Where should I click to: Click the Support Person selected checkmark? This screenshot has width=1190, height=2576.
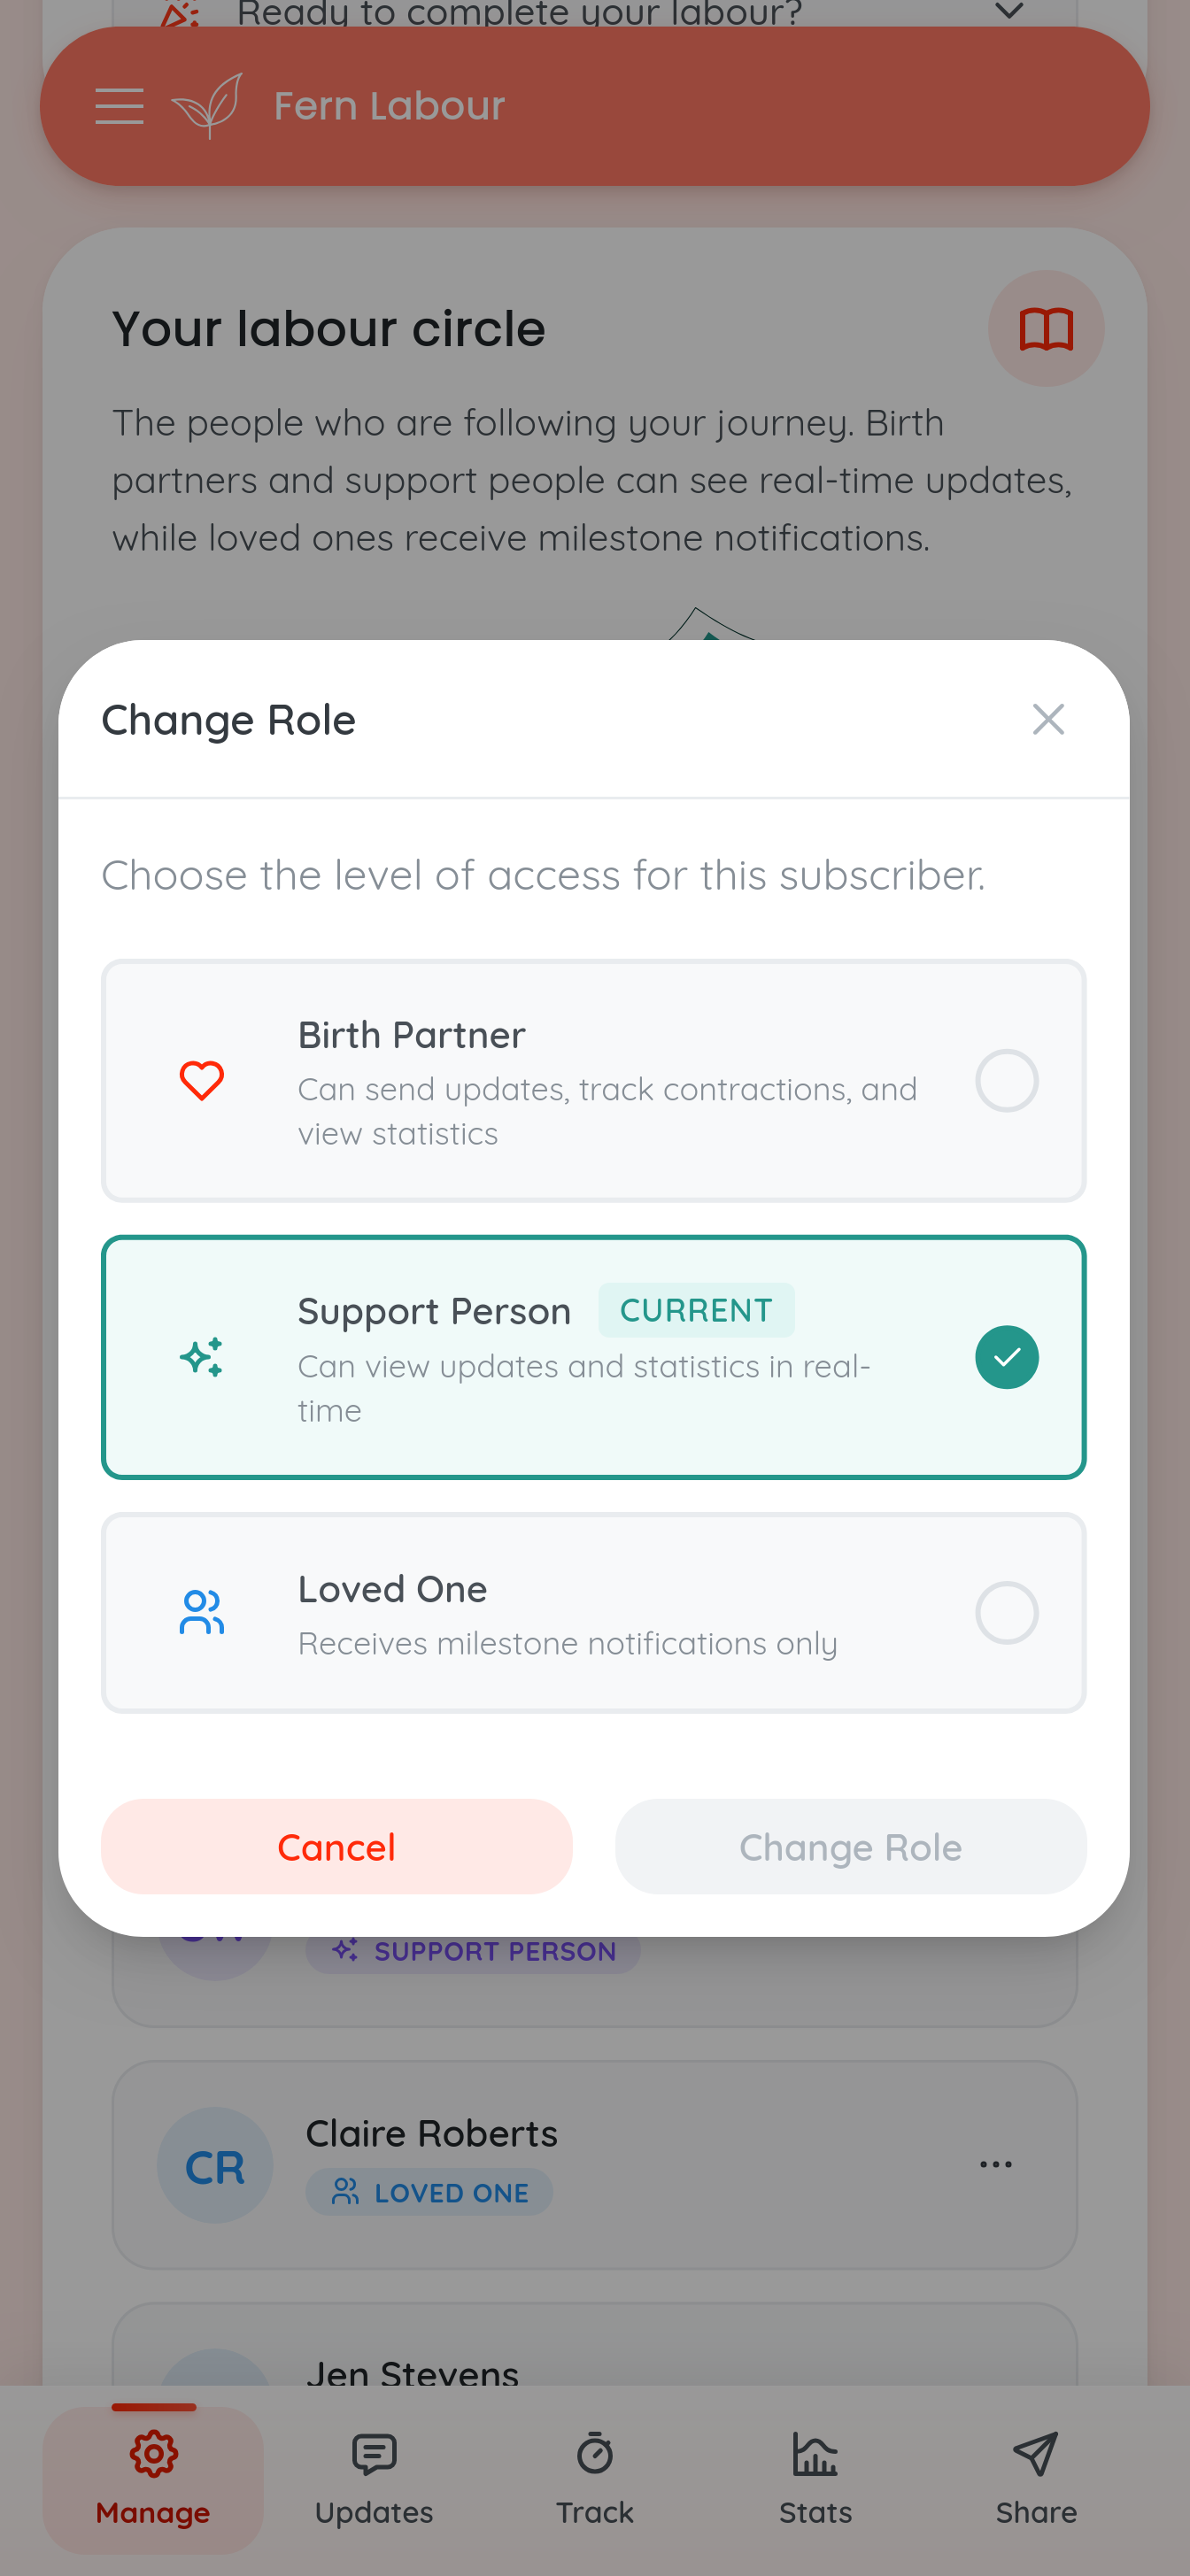[x=1006, y=1357]
